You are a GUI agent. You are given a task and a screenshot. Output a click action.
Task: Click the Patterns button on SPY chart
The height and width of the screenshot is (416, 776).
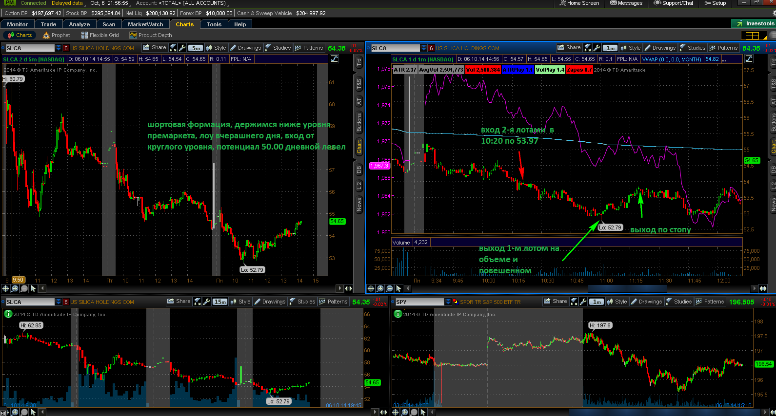[x=710, y=302]
